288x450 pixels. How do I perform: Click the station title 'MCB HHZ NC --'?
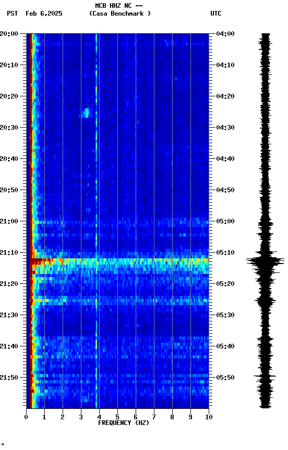(119, 6)
